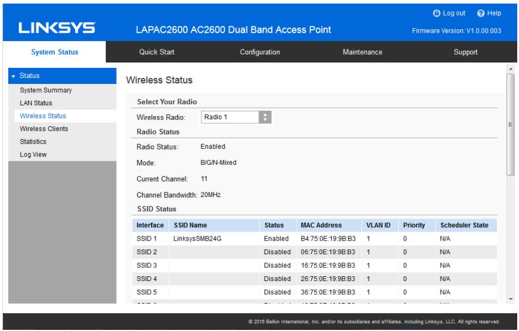Screen dimensions: 519x331
Task: Click the Enabled status of SSID 1
Action: pyautogui.click(x=276, y=239)
